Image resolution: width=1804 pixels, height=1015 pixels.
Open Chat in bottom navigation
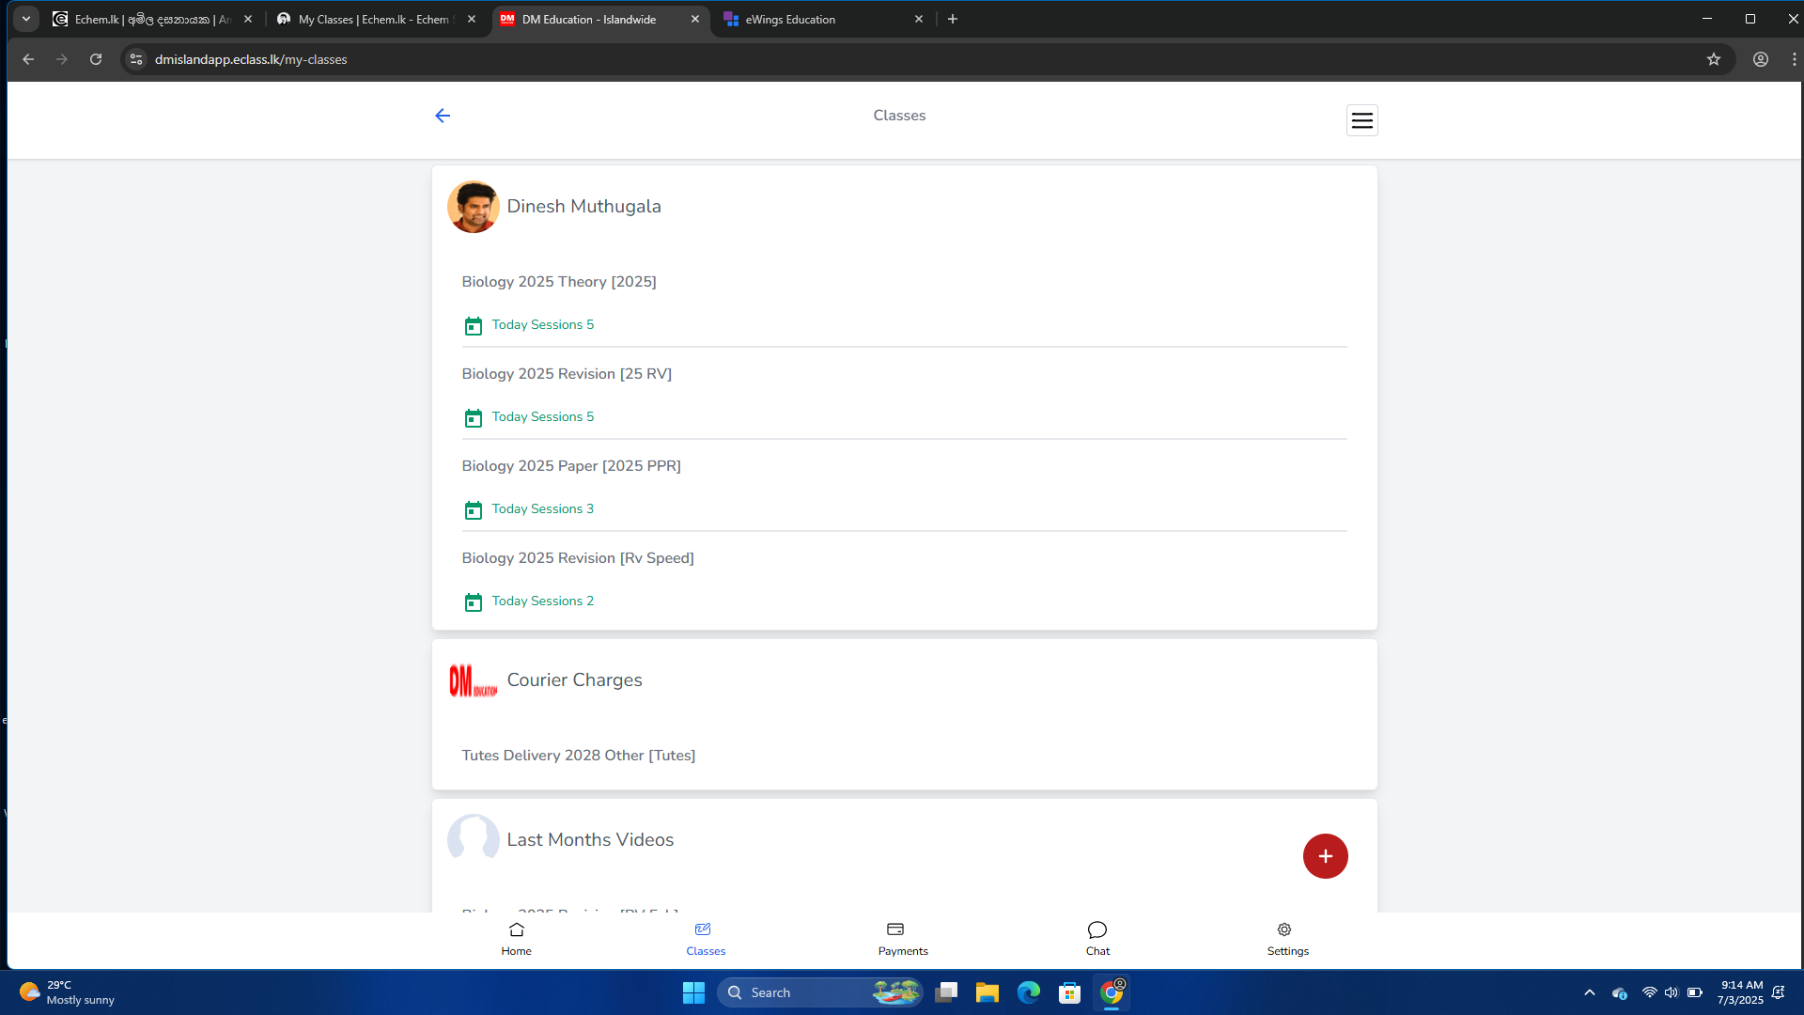coord(1097,939)
